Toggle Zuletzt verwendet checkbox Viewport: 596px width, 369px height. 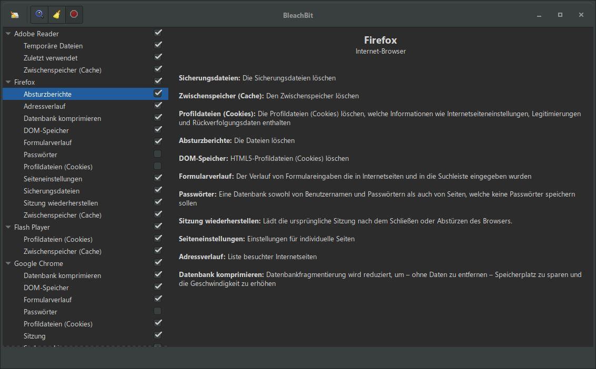[158, 57]
